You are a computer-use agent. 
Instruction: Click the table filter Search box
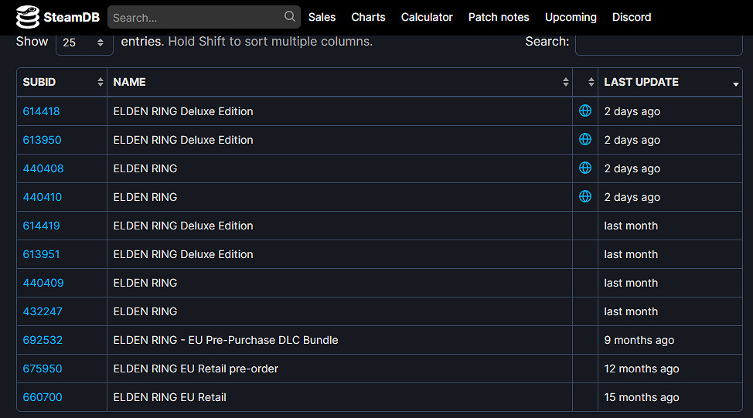tap(658, 42)
